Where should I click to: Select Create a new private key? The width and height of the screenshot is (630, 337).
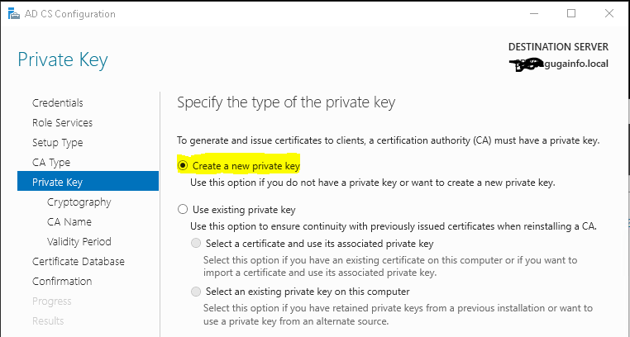[184, 166]
